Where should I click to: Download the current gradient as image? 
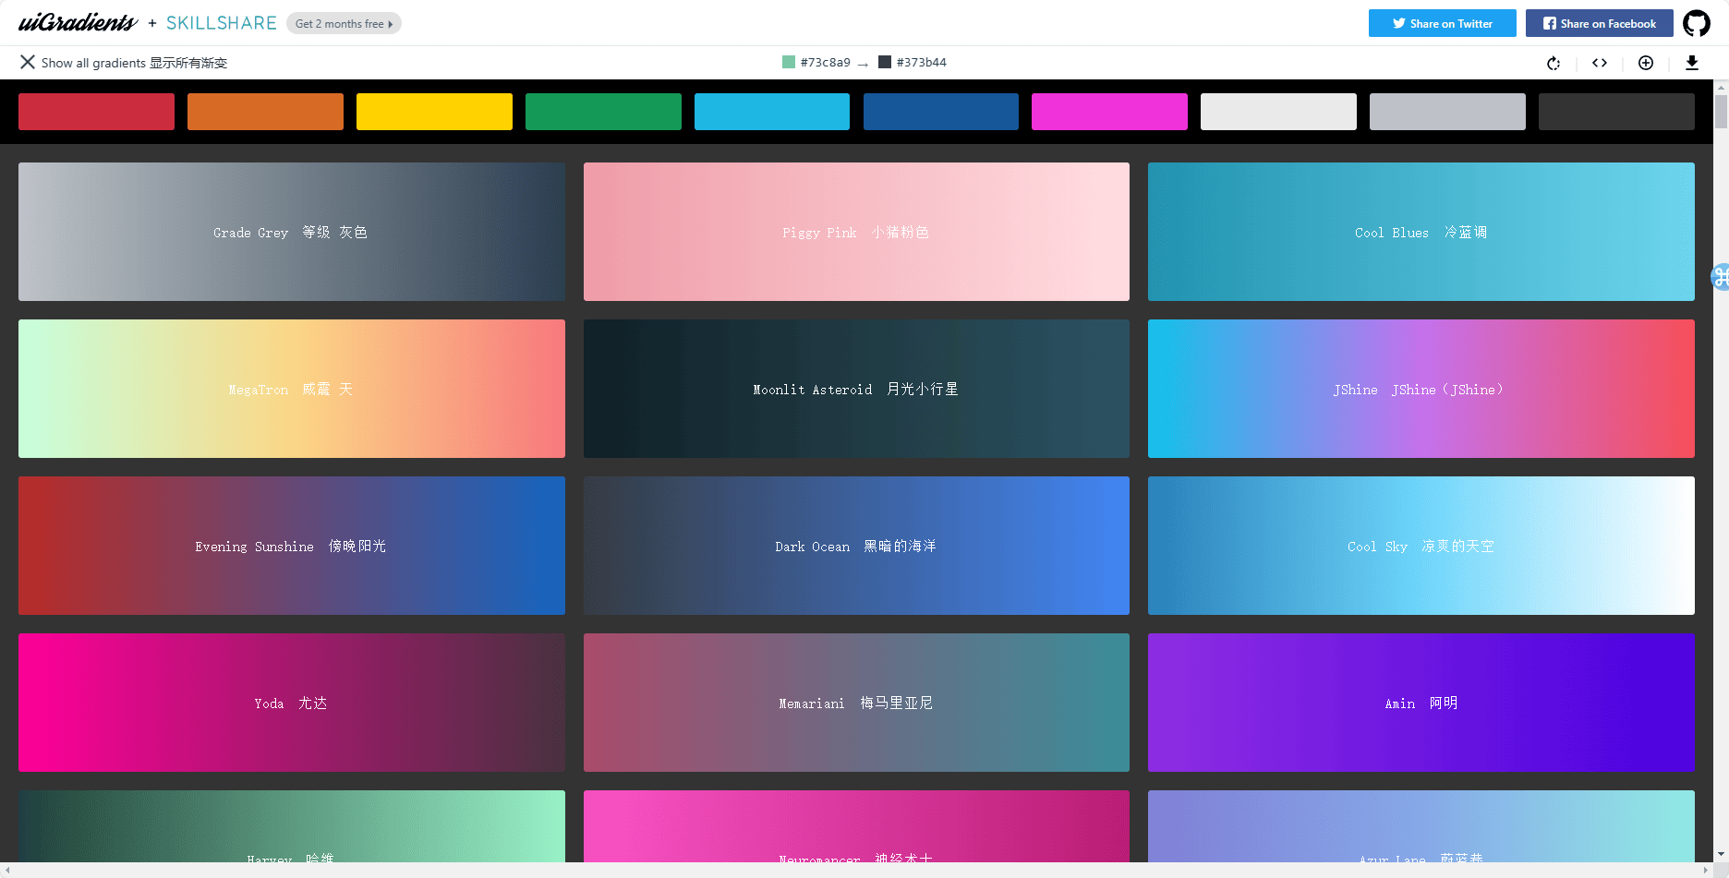(1692, 63)
